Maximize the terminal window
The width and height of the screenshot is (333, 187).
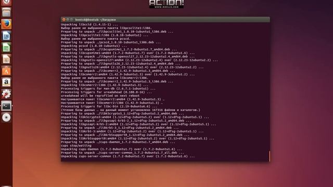pyautogui.click(x=72, y=20)
